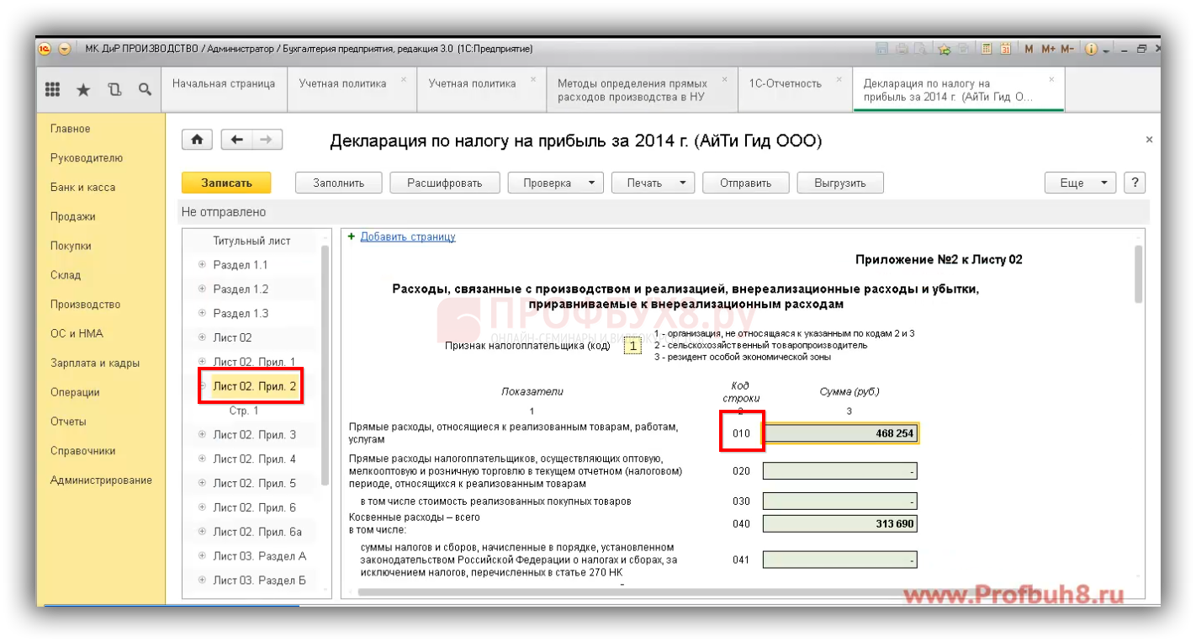This screenshot has height=642, width=1196.
Task: Go back with the left arrow button
Action: pos(236,140)
